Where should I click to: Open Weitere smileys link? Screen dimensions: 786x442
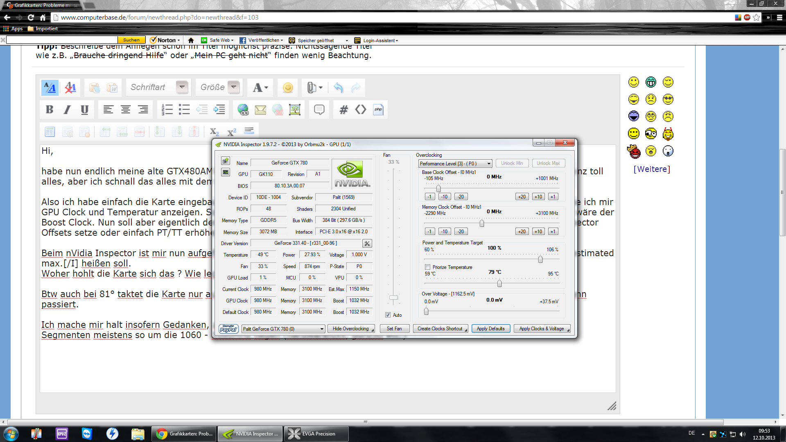click(x=652, y=169)
